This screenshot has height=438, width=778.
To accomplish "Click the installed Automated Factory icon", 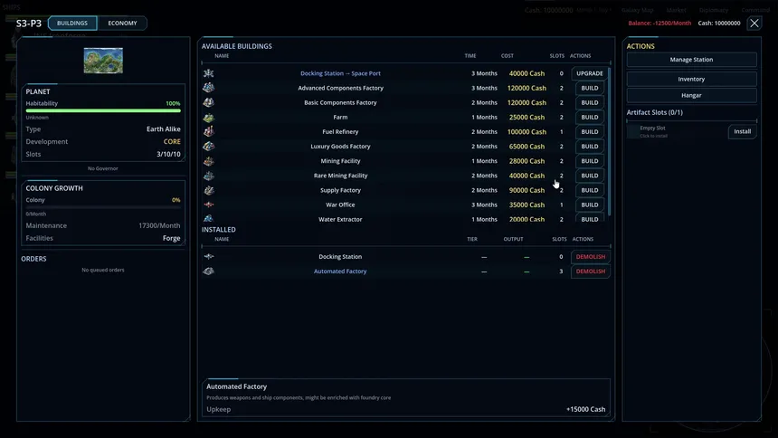I will pyautogui.click(x=208, y=271).
